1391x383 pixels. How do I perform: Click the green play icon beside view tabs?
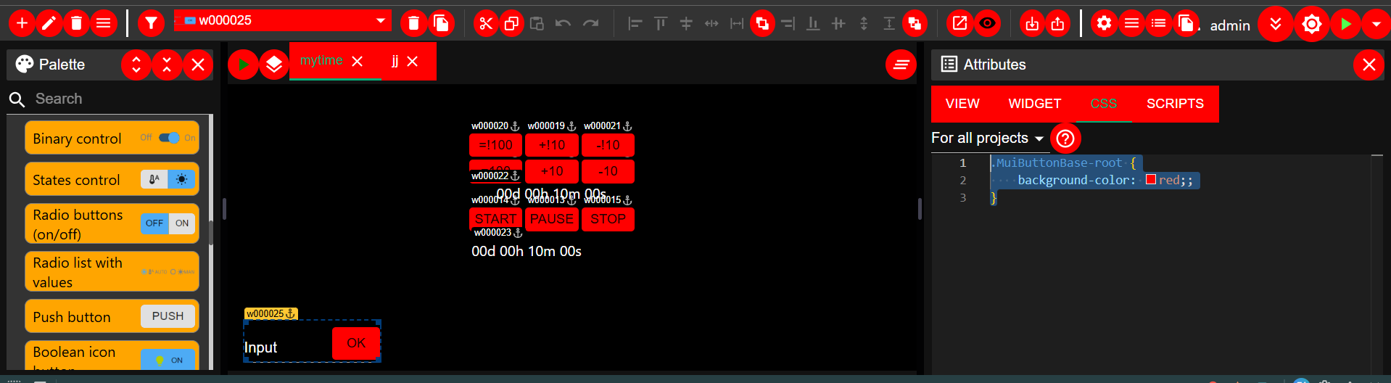(x=243, y=65)
